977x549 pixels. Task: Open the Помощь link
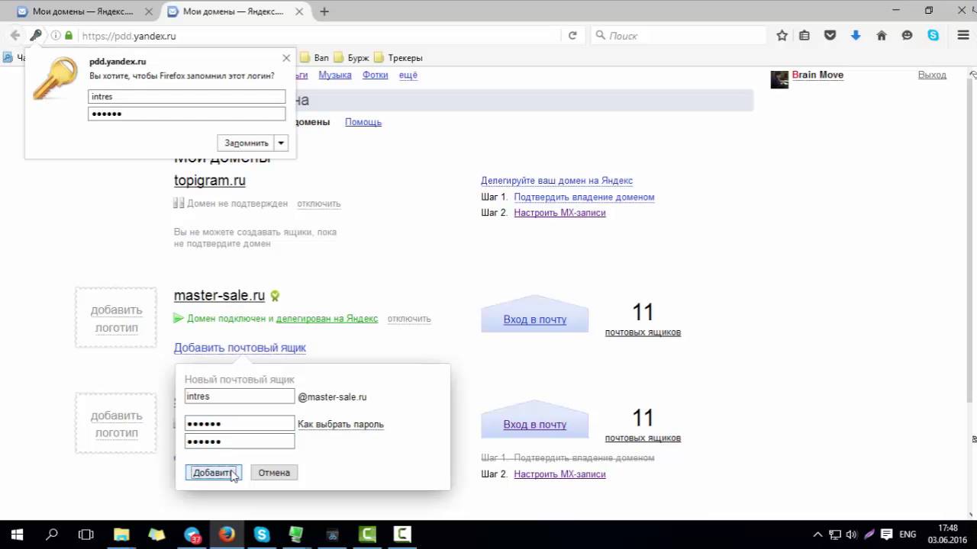(x=363, y=122)
